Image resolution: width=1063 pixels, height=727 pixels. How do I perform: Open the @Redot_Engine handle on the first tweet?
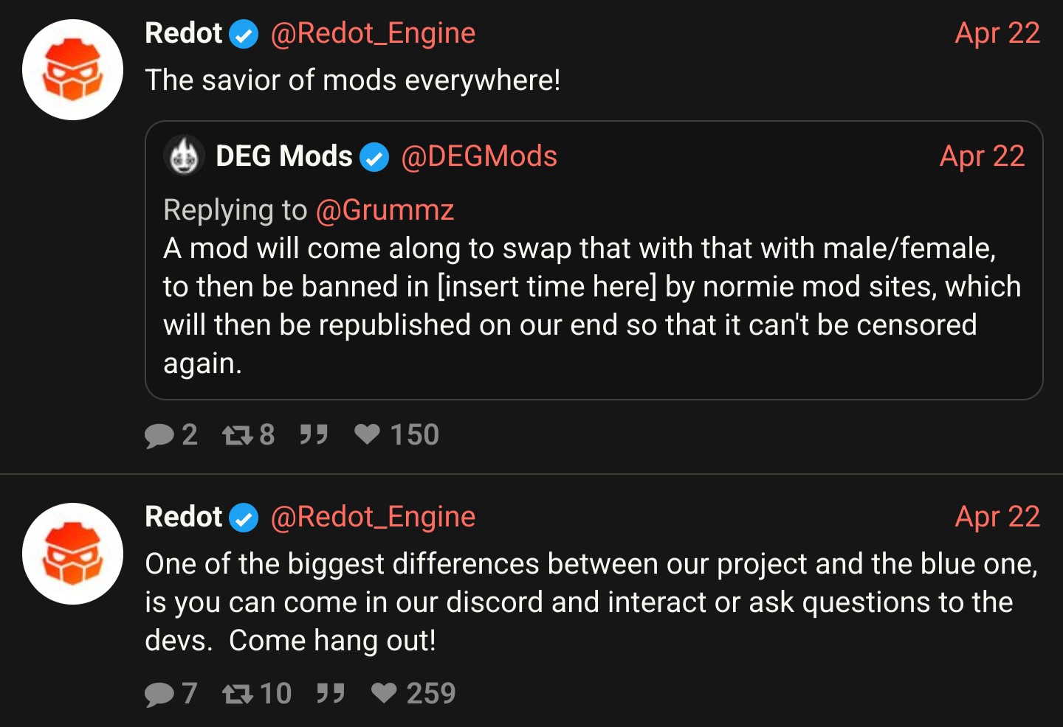pyautogui.click(x=373, y=33)
